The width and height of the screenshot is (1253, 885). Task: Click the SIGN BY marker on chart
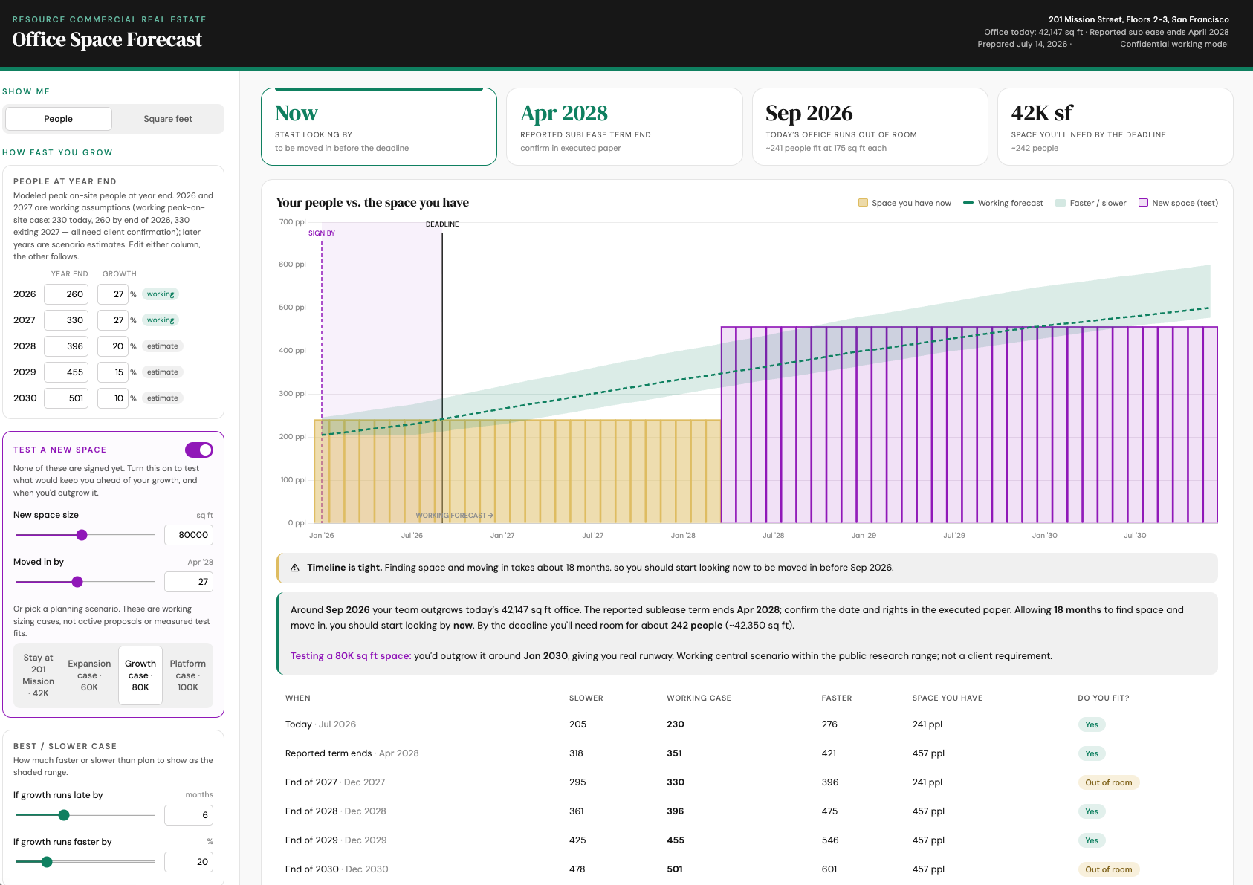[322, 233]
